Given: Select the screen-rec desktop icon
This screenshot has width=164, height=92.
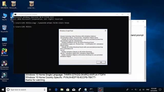Looking at the screenshot, I should coord(32,5).
